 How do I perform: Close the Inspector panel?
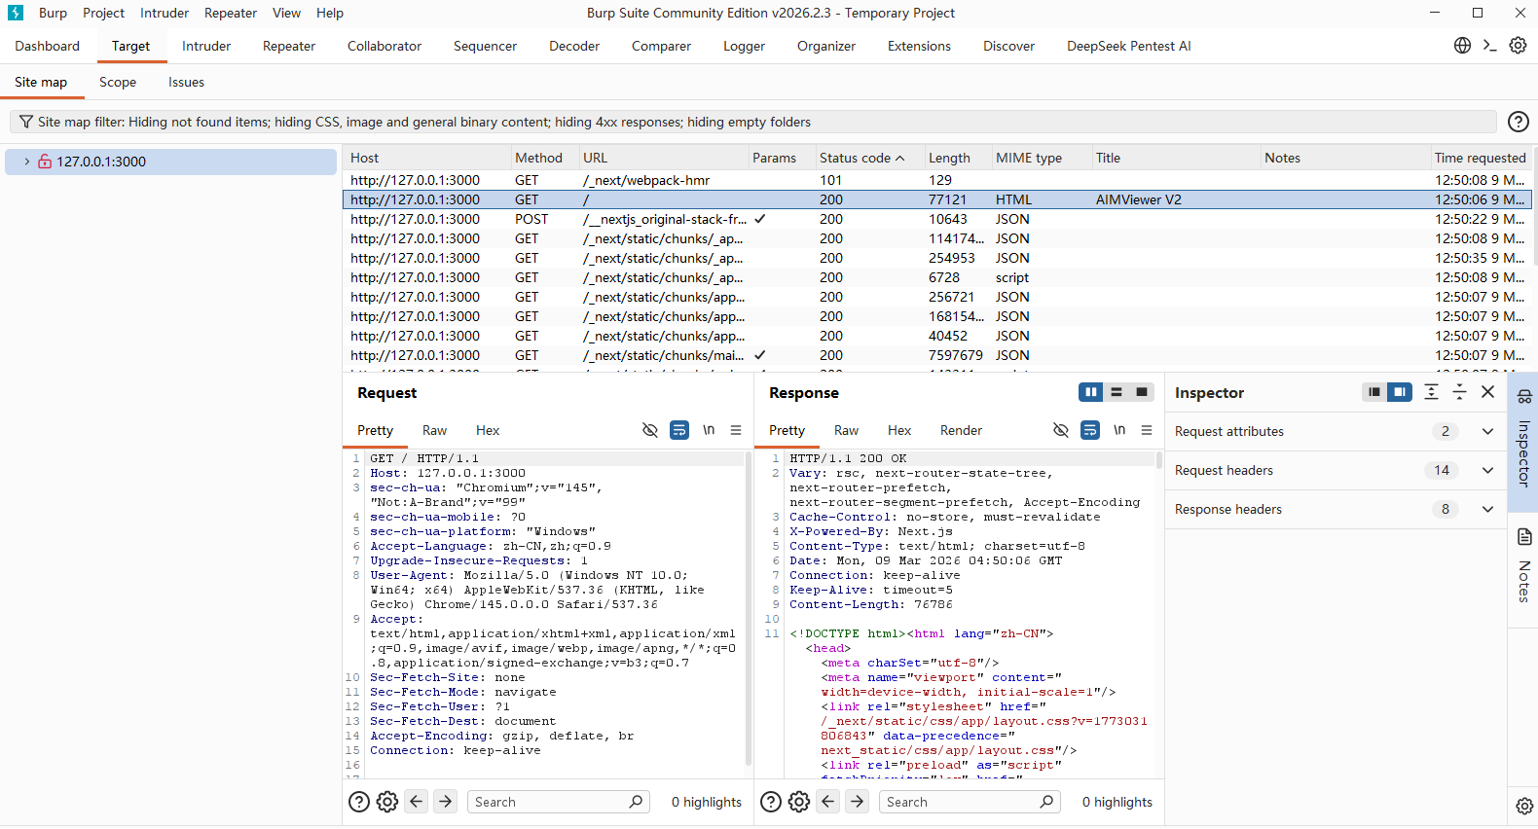point(1487,392)
